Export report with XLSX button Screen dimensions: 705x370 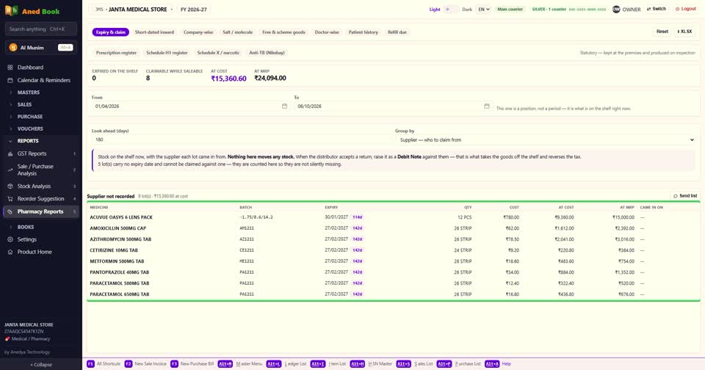[x=684, y=32]
